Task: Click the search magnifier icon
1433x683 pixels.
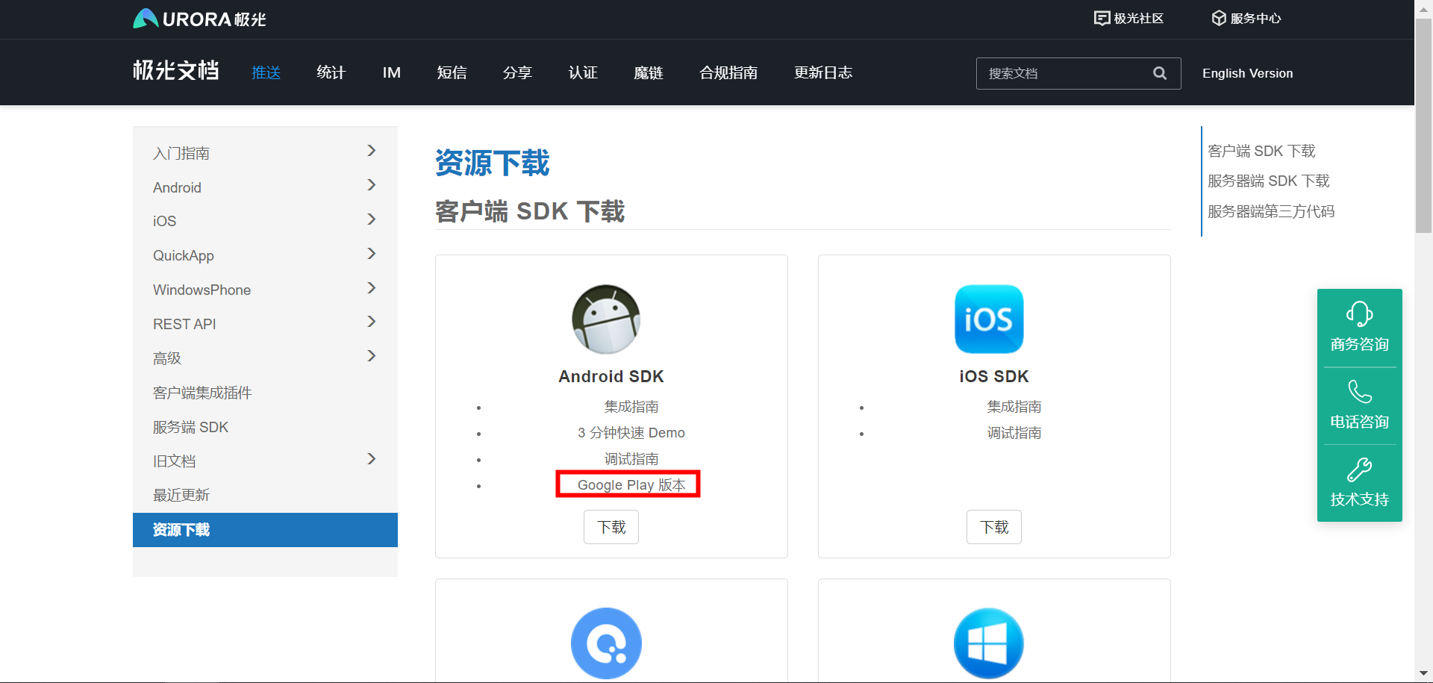Action: (x=1159, y=73)
